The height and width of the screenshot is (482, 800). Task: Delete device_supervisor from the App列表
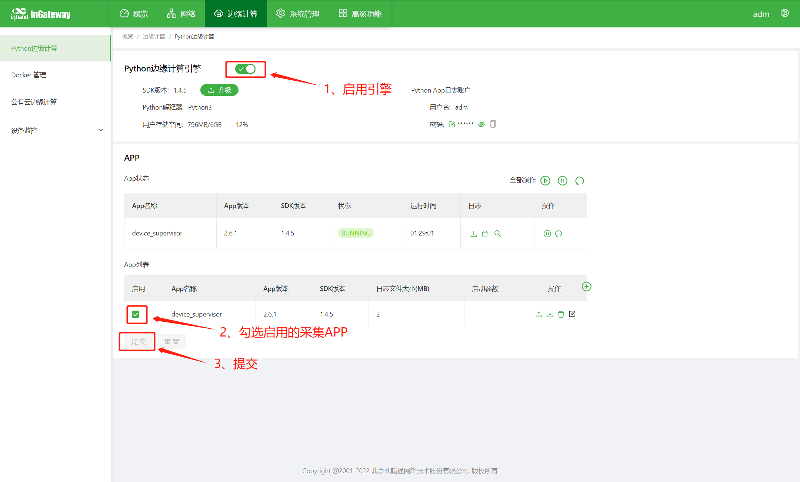pos(561,314)
